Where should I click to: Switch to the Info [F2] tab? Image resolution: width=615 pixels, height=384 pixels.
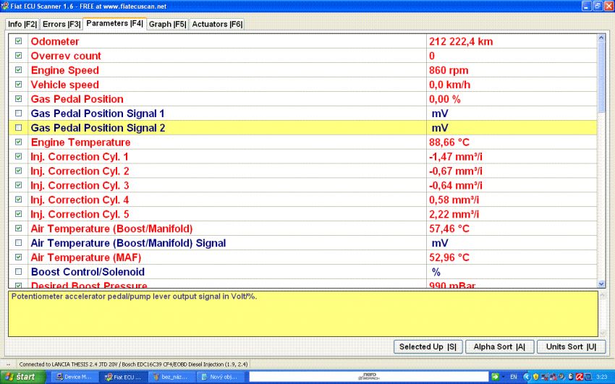coord(22,25)
